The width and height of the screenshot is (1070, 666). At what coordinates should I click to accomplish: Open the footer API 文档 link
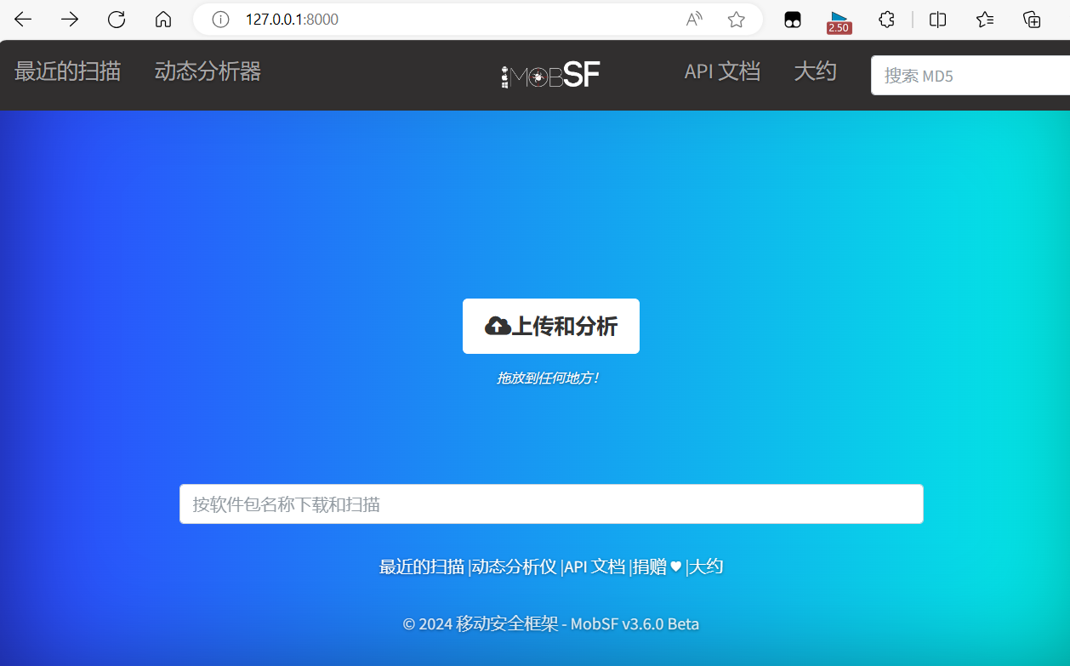(x=595, y=566)
